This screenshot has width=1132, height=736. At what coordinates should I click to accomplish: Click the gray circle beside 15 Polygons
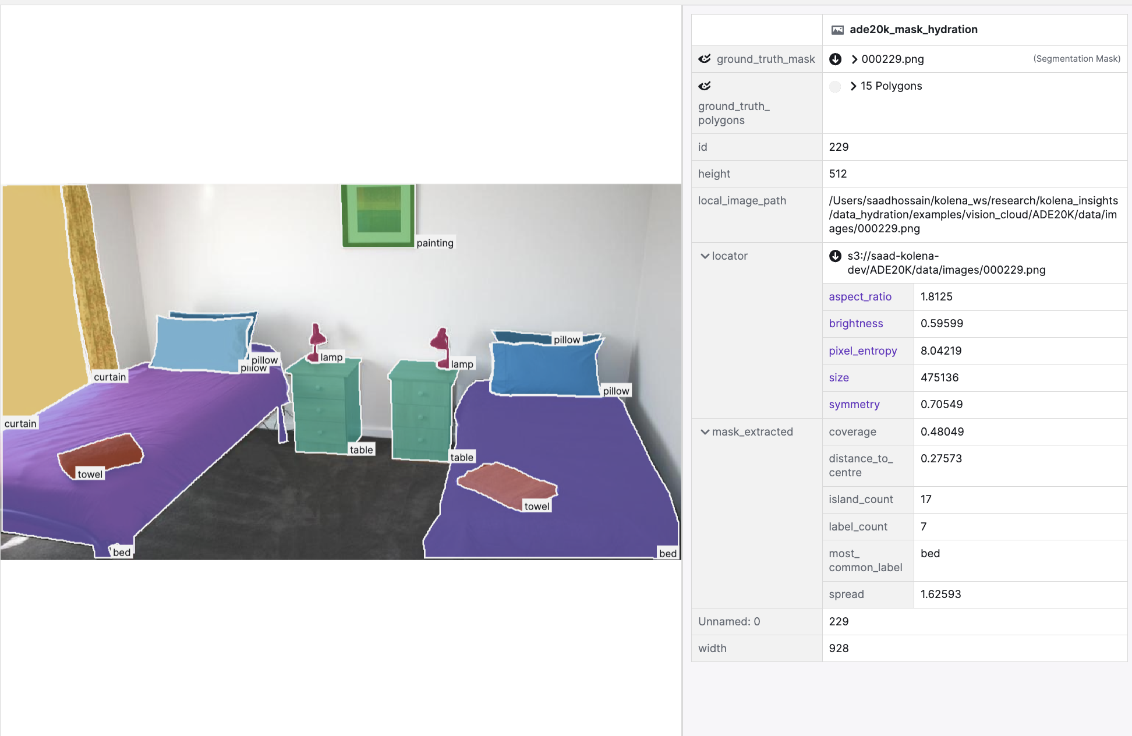(835, 87)
